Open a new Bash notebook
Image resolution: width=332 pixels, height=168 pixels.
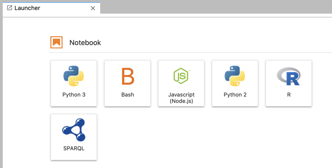point(128,83)
